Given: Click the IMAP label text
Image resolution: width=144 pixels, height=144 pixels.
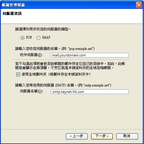Looking at the screenshot, I should pos(46,38).
